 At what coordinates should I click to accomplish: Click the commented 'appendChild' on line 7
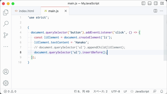(x=96, y=47)
